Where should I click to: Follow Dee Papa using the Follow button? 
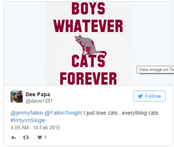(x=150, y=96)
